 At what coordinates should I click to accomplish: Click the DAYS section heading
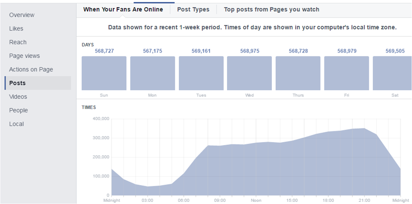pyautogui.click(x=88, y=45)
